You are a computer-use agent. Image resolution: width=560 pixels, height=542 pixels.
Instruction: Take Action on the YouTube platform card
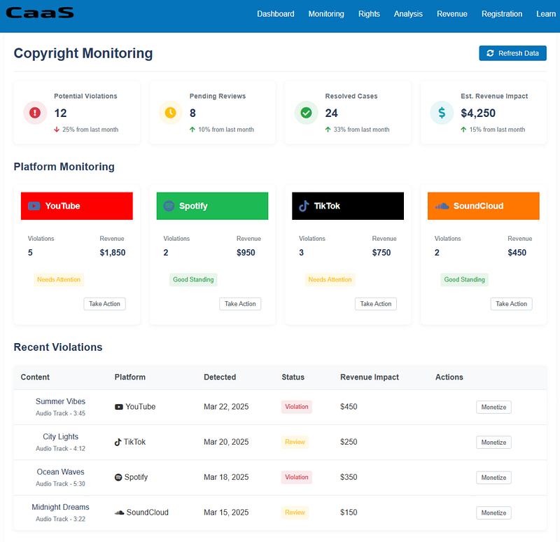[104, 304]
